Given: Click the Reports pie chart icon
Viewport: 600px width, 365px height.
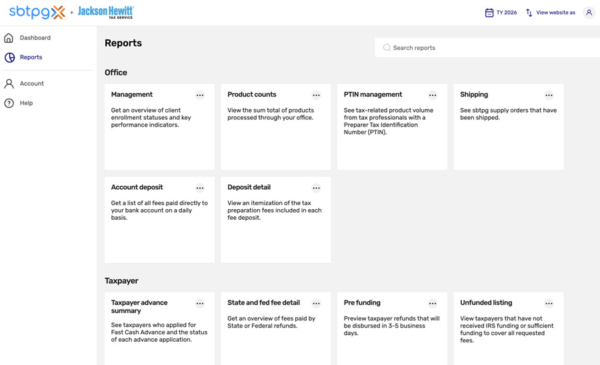Looking at the screenshot, I should tap(9, 58).
